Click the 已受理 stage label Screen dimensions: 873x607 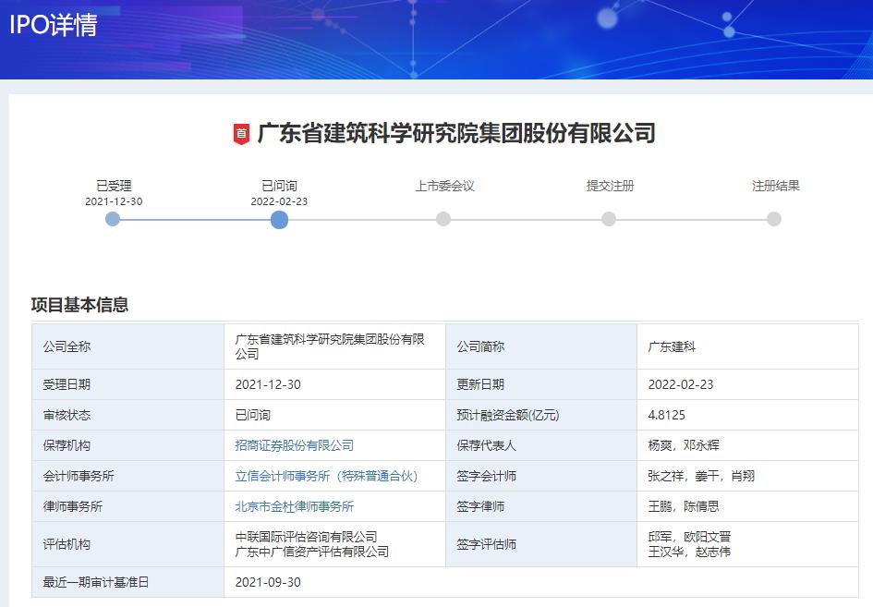click(x=114, y=186)
